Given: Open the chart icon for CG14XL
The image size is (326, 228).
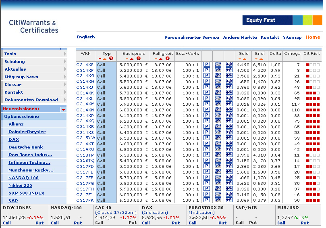Looking at the screenshot, I should pyautogui.click(x=218, y=98).
